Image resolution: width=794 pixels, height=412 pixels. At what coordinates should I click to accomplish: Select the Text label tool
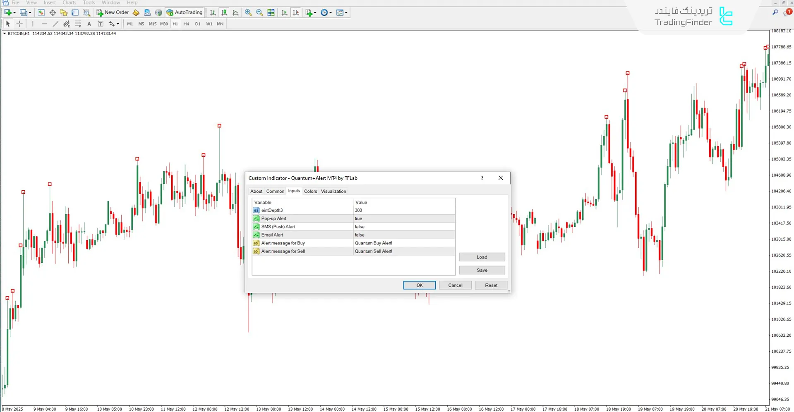89,24
